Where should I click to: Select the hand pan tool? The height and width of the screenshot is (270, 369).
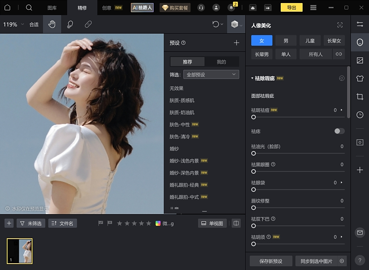52,24
